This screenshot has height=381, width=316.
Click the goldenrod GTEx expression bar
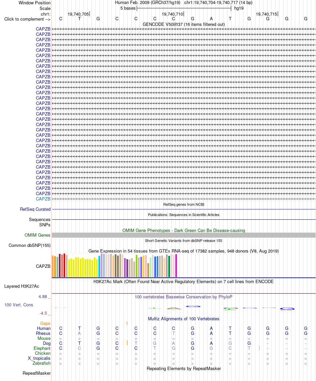point(148,270)
